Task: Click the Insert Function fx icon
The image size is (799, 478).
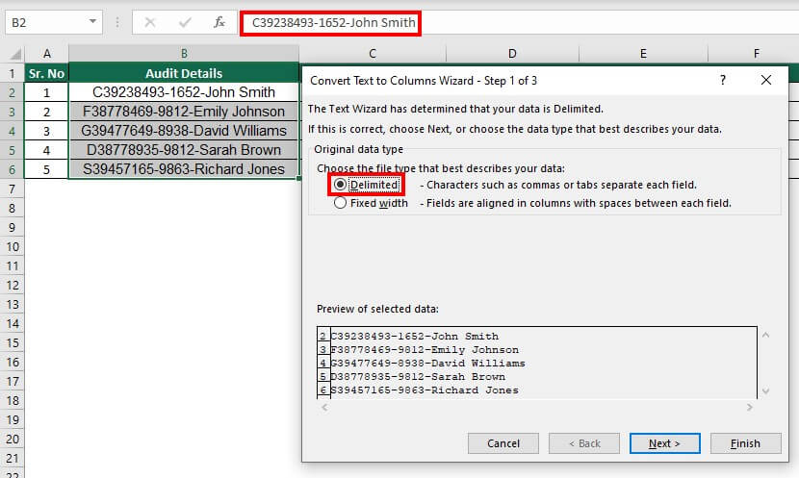Action: click(x=219, y=22)
